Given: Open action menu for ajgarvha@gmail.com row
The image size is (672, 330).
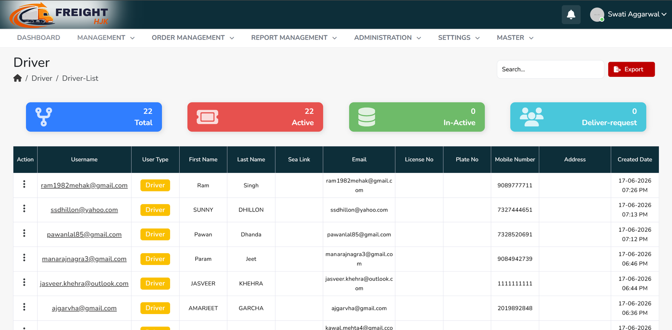Looking at the screenshot, I should point(24,307).
